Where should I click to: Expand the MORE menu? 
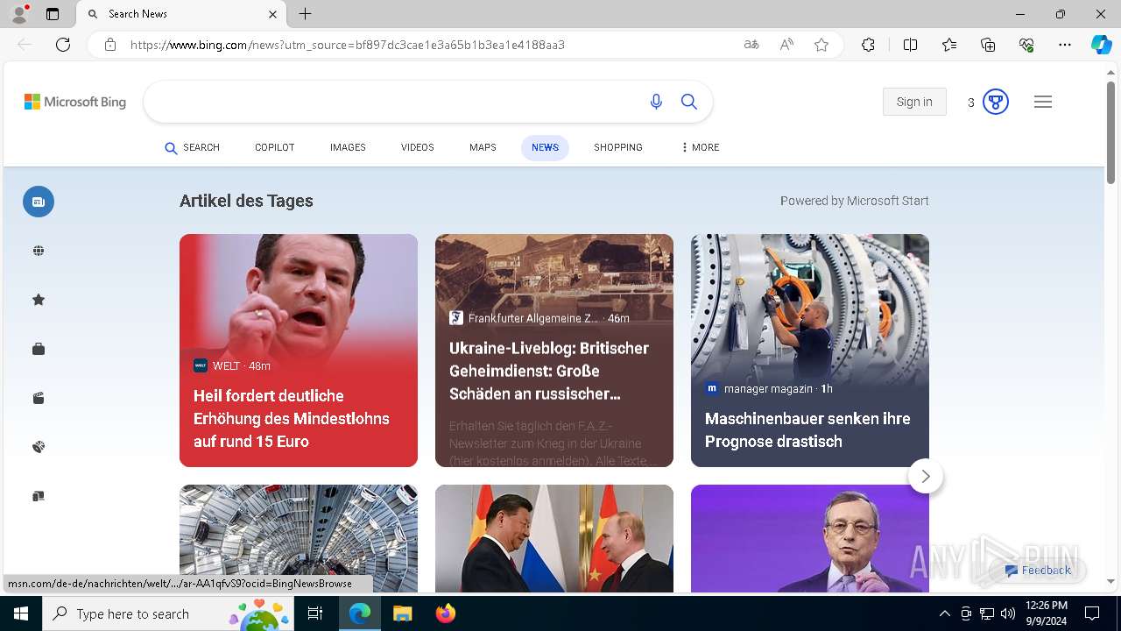701,147
